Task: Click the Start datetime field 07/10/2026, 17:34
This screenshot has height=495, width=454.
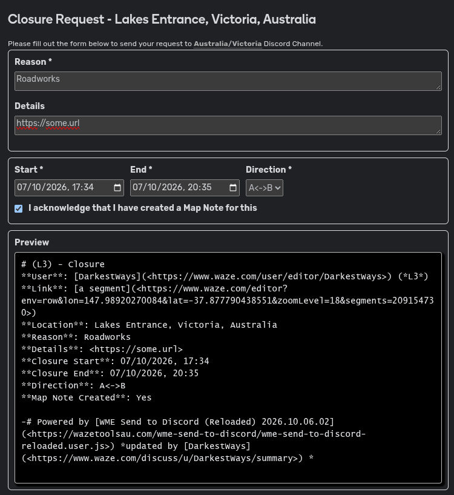Action: 69,188
